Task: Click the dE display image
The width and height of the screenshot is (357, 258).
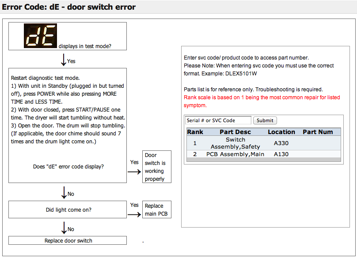Action: (x=40, y=36)
